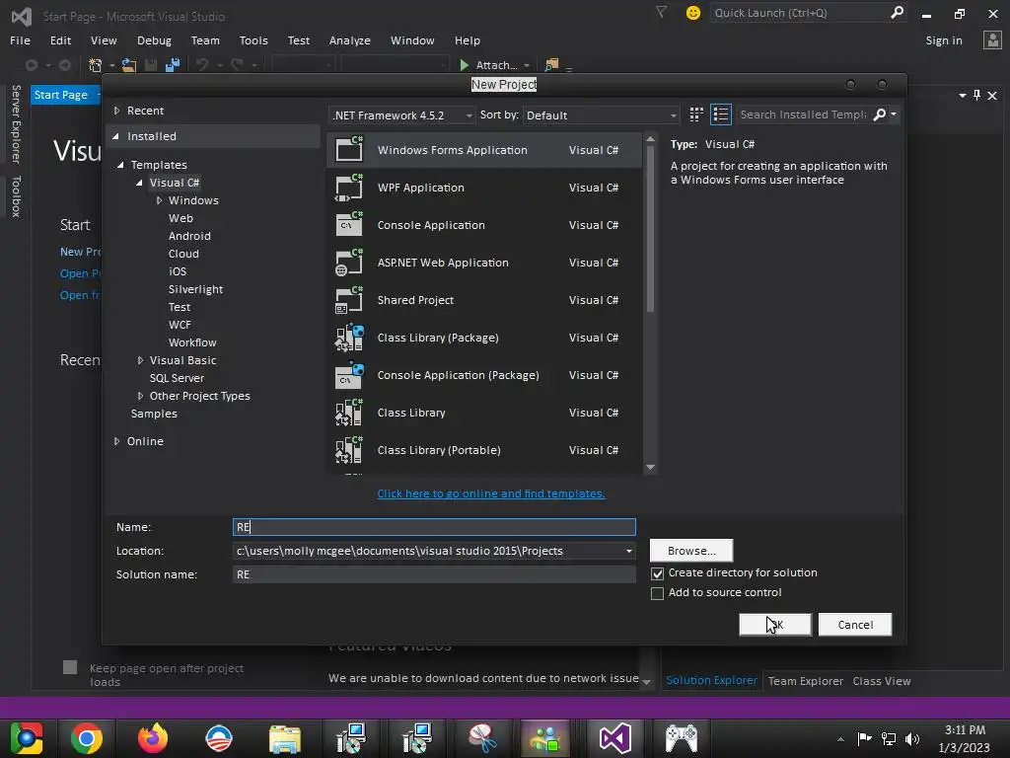Click the template list scroll-down arrow
1010x758 pixels.
(650, 467)
